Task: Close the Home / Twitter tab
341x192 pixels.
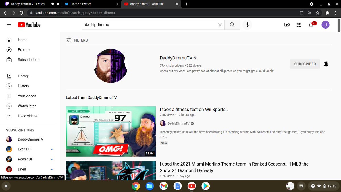Action: 118,4
